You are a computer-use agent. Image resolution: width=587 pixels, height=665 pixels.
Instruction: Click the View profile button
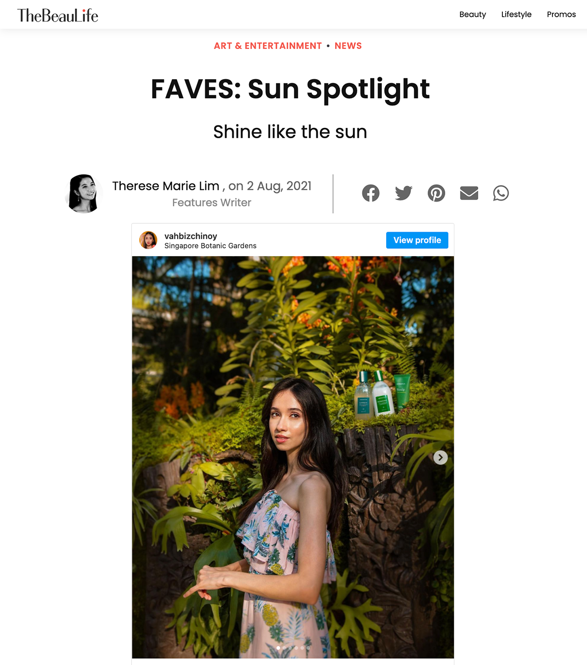tap(417, 240)
